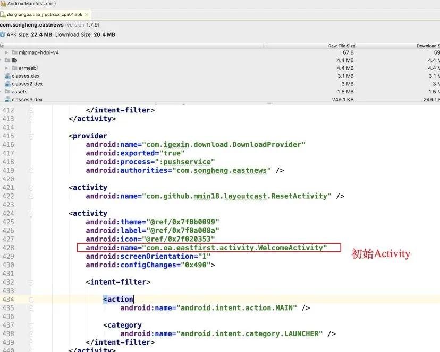Click the classes2.dex file icon
The image size is (440, 352).
tap(7, 84)
